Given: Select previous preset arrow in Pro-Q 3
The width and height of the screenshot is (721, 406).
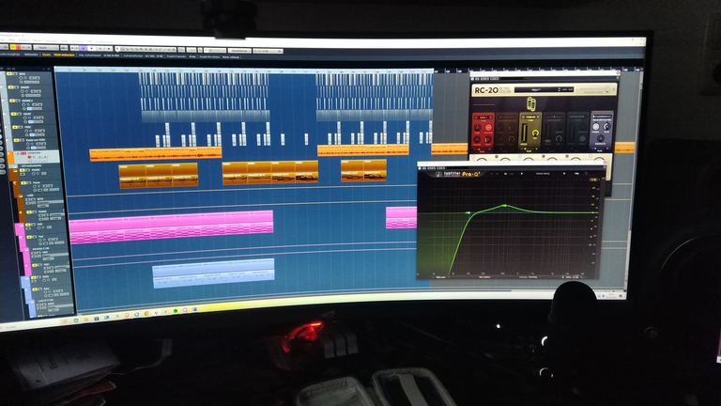Looking at the screenshot, I should (522, 174).
